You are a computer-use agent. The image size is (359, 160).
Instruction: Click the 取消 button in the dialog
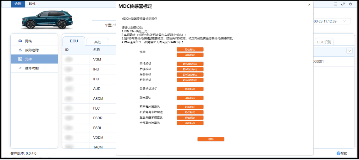tap(211, 139)
